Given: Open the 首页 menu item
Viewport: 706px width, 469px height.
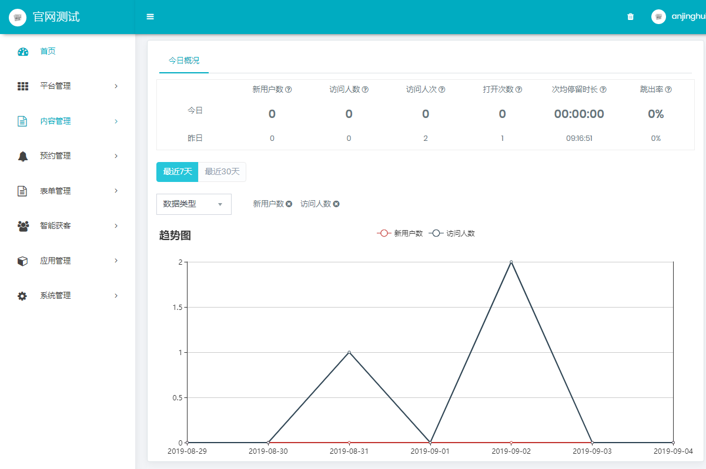Looking at the screenshot, I should pos(48,52).
